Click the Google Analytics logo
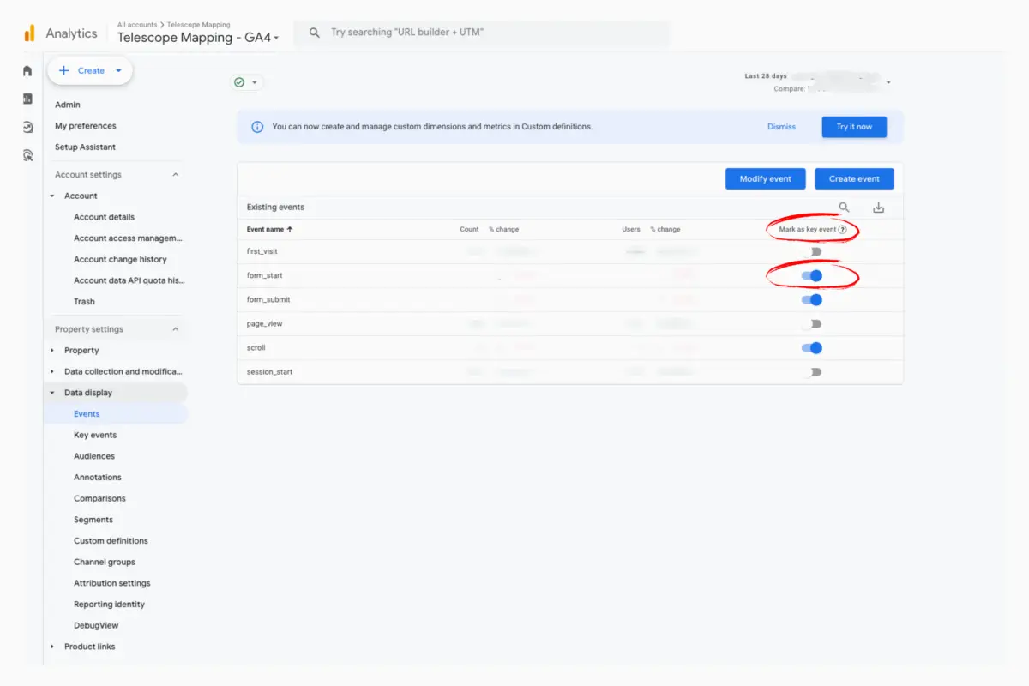 pos(29,33)
